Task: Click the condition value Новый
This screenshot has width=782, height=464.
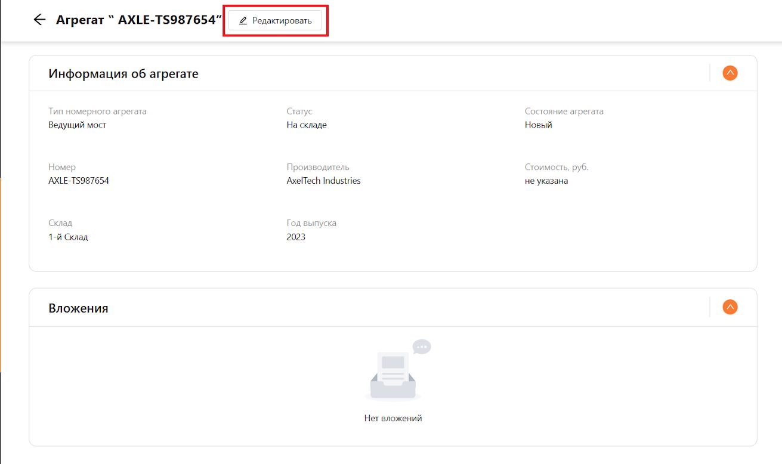Action: [x=539, y=125]
